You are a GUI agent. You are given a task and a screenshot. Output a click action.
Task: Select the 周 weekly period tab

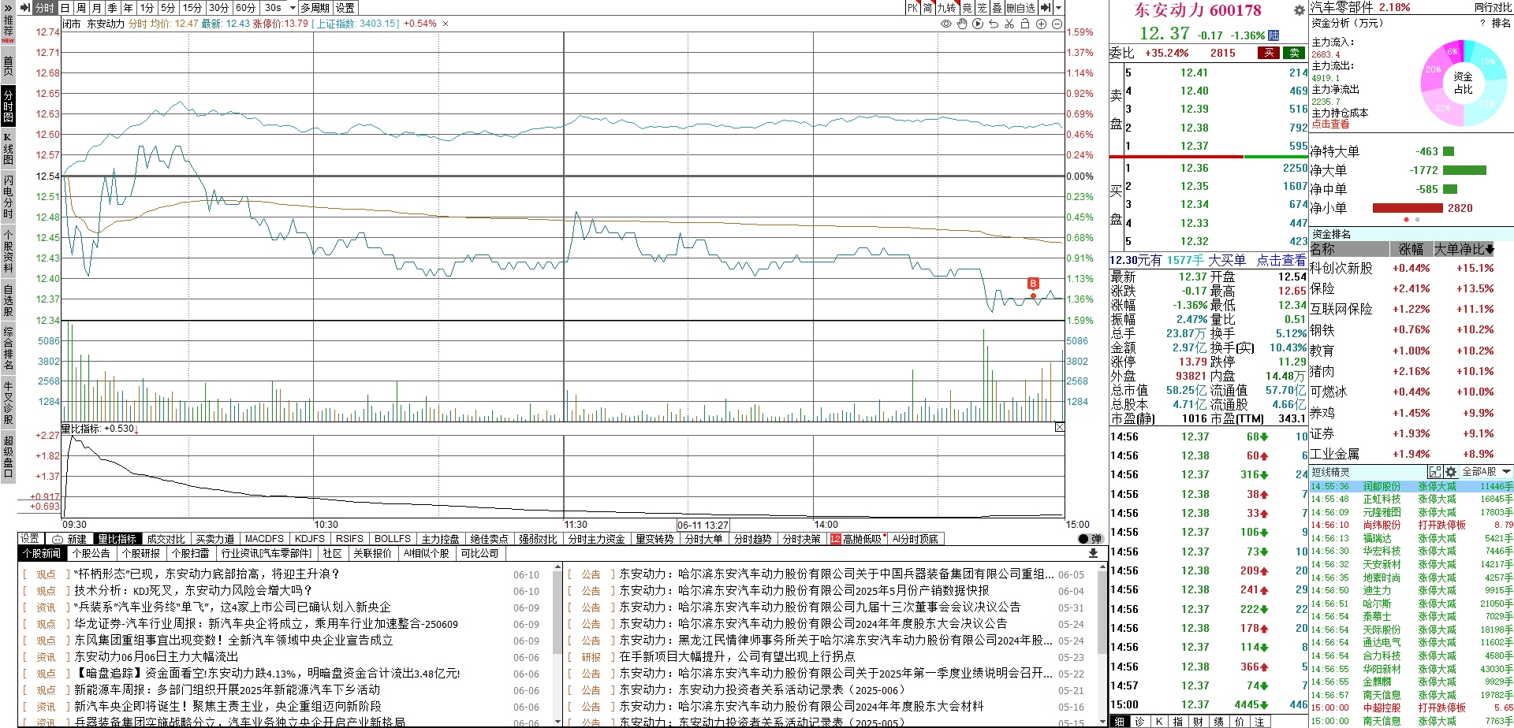click(80, 8)
